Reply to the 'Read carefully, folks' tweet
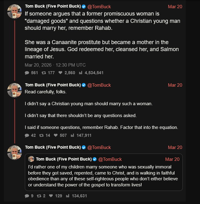This screenshot has height=204, width=200. [27, 135]
